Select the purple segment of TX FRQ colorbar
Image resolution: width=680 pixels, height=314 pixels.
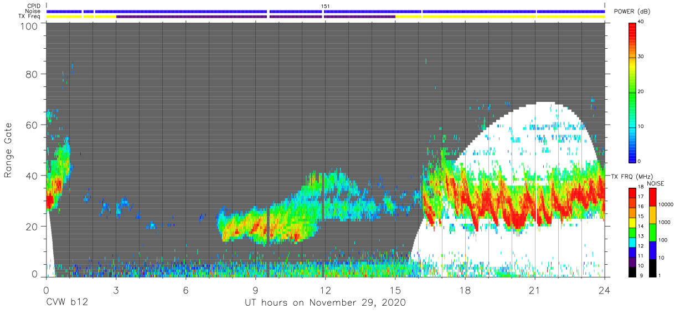(x=632, y=261)
